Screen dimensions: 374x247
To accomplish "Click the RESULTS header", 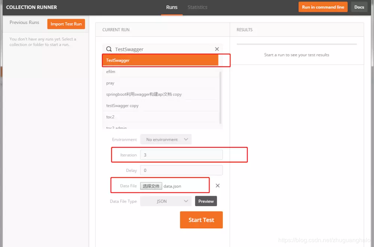I will pos(245,30).
